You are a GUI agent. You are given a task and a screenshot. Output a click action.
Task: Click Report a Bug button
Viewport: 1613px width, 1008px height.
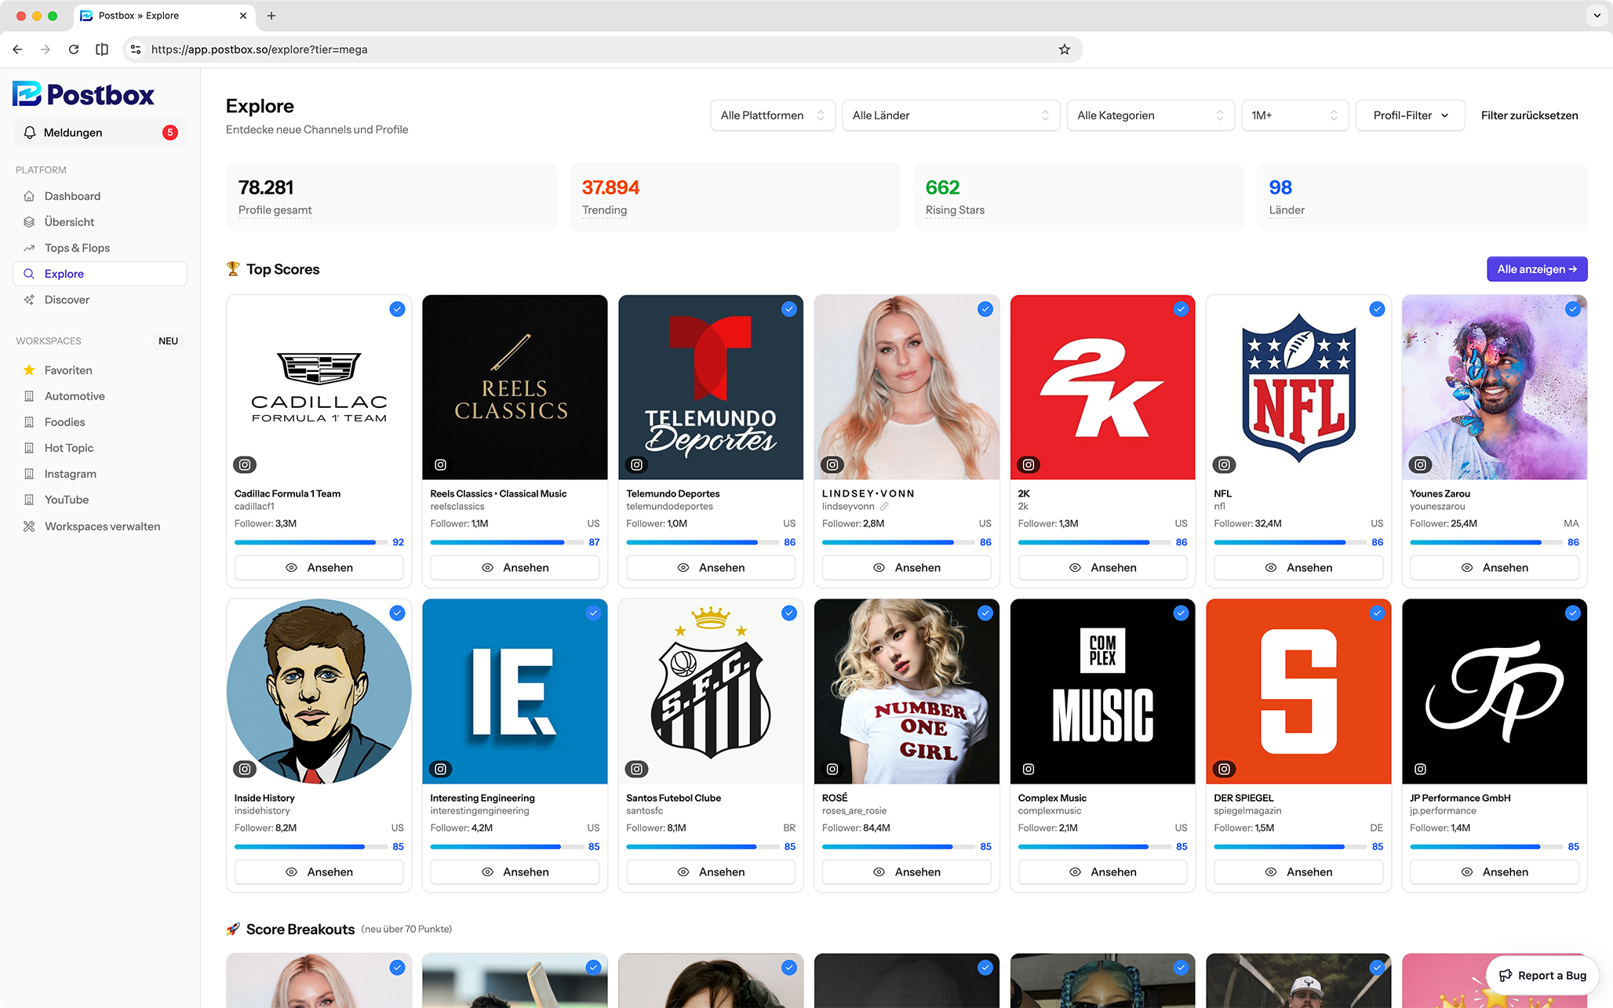tap(1542, 975)
